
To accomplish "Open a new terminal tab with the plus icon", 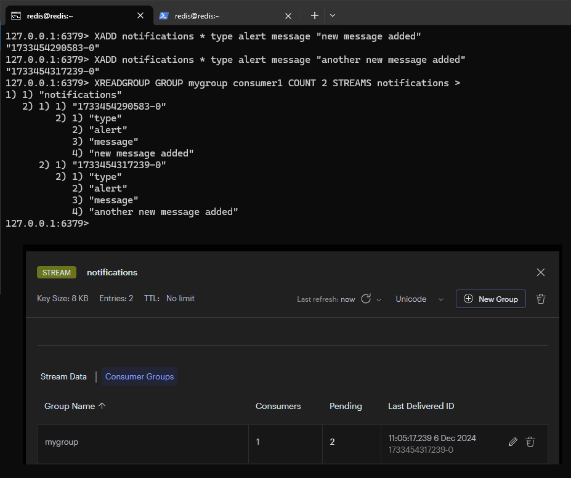I will 314,15.
